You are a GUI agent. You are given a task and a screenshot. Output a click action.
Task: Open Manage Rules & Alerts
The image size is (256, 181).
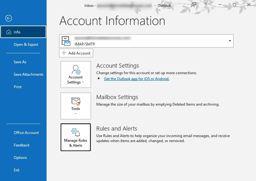point(76,137)
